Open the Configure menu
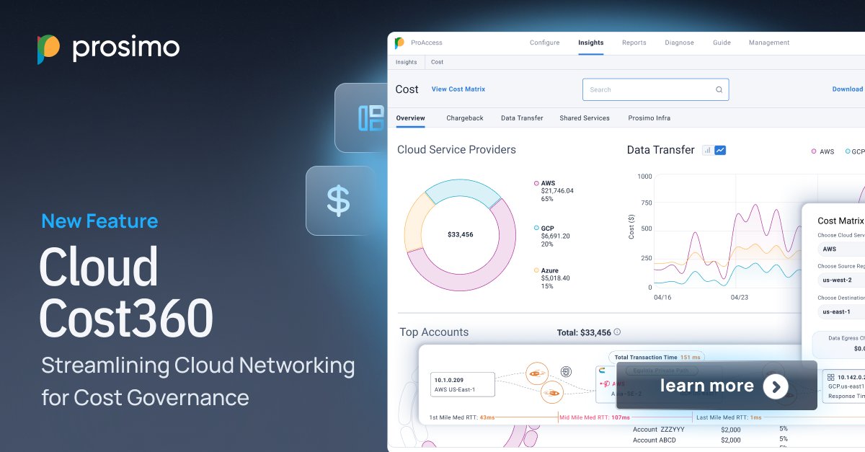 (545, 43)
